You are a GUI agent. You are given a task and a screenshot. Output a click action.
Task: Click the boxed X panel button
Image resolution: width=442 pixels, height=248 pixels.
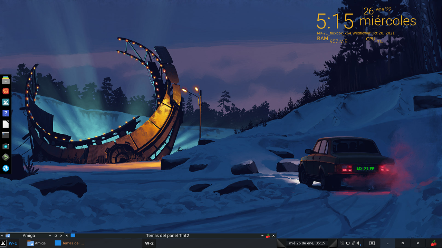point(372,243)
